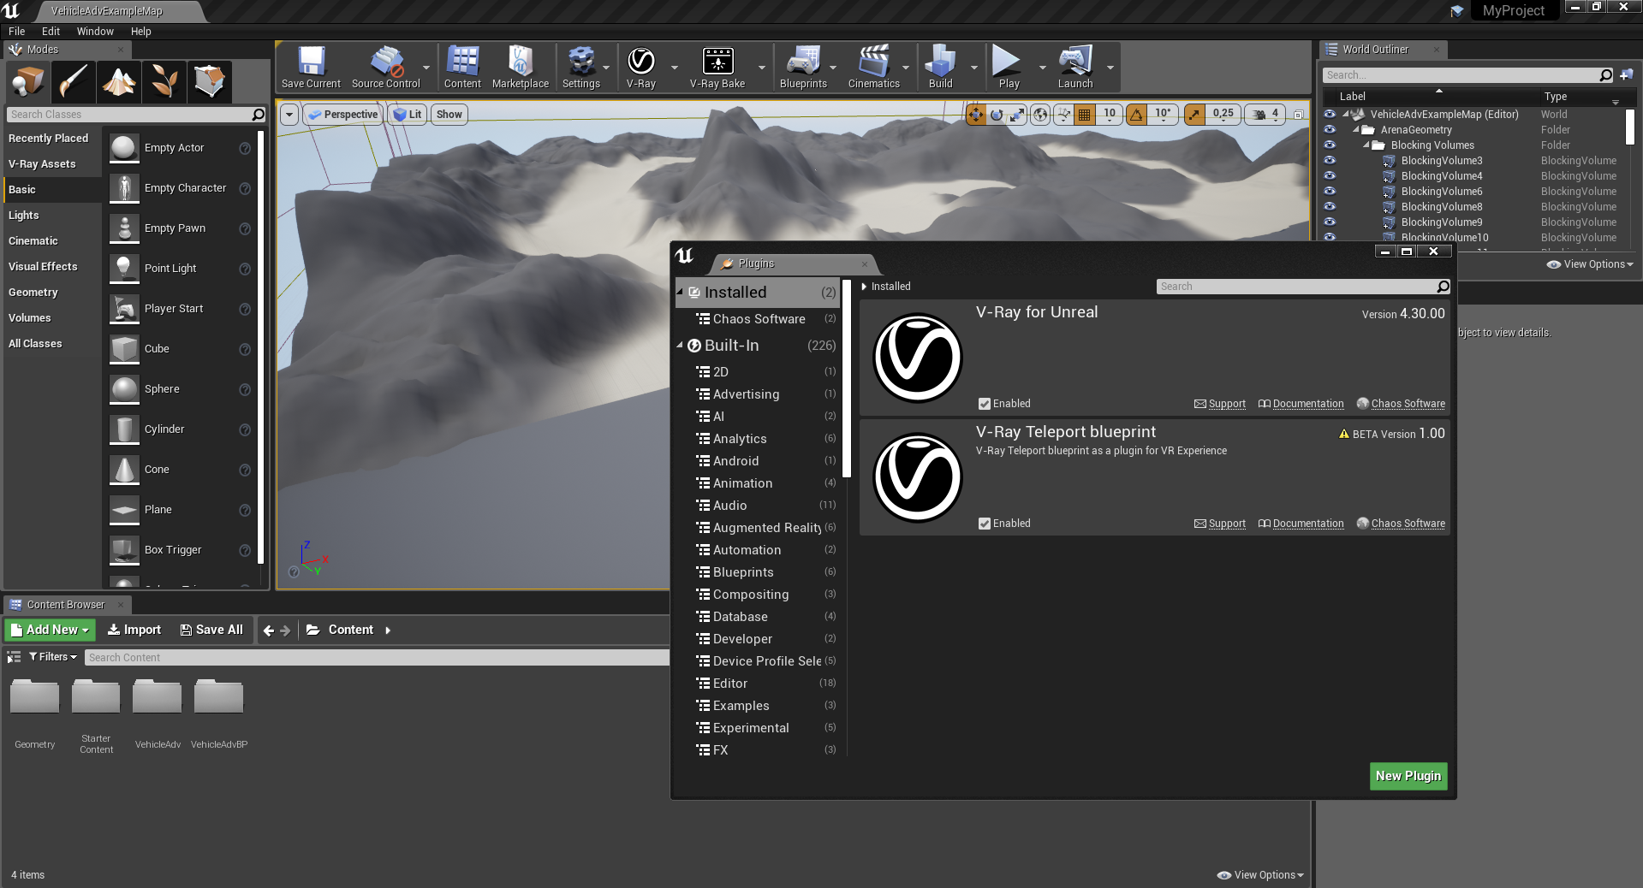
Task: Toggle visibility of VehicleAdvExampleMap in outliner
Action: 1330,115
